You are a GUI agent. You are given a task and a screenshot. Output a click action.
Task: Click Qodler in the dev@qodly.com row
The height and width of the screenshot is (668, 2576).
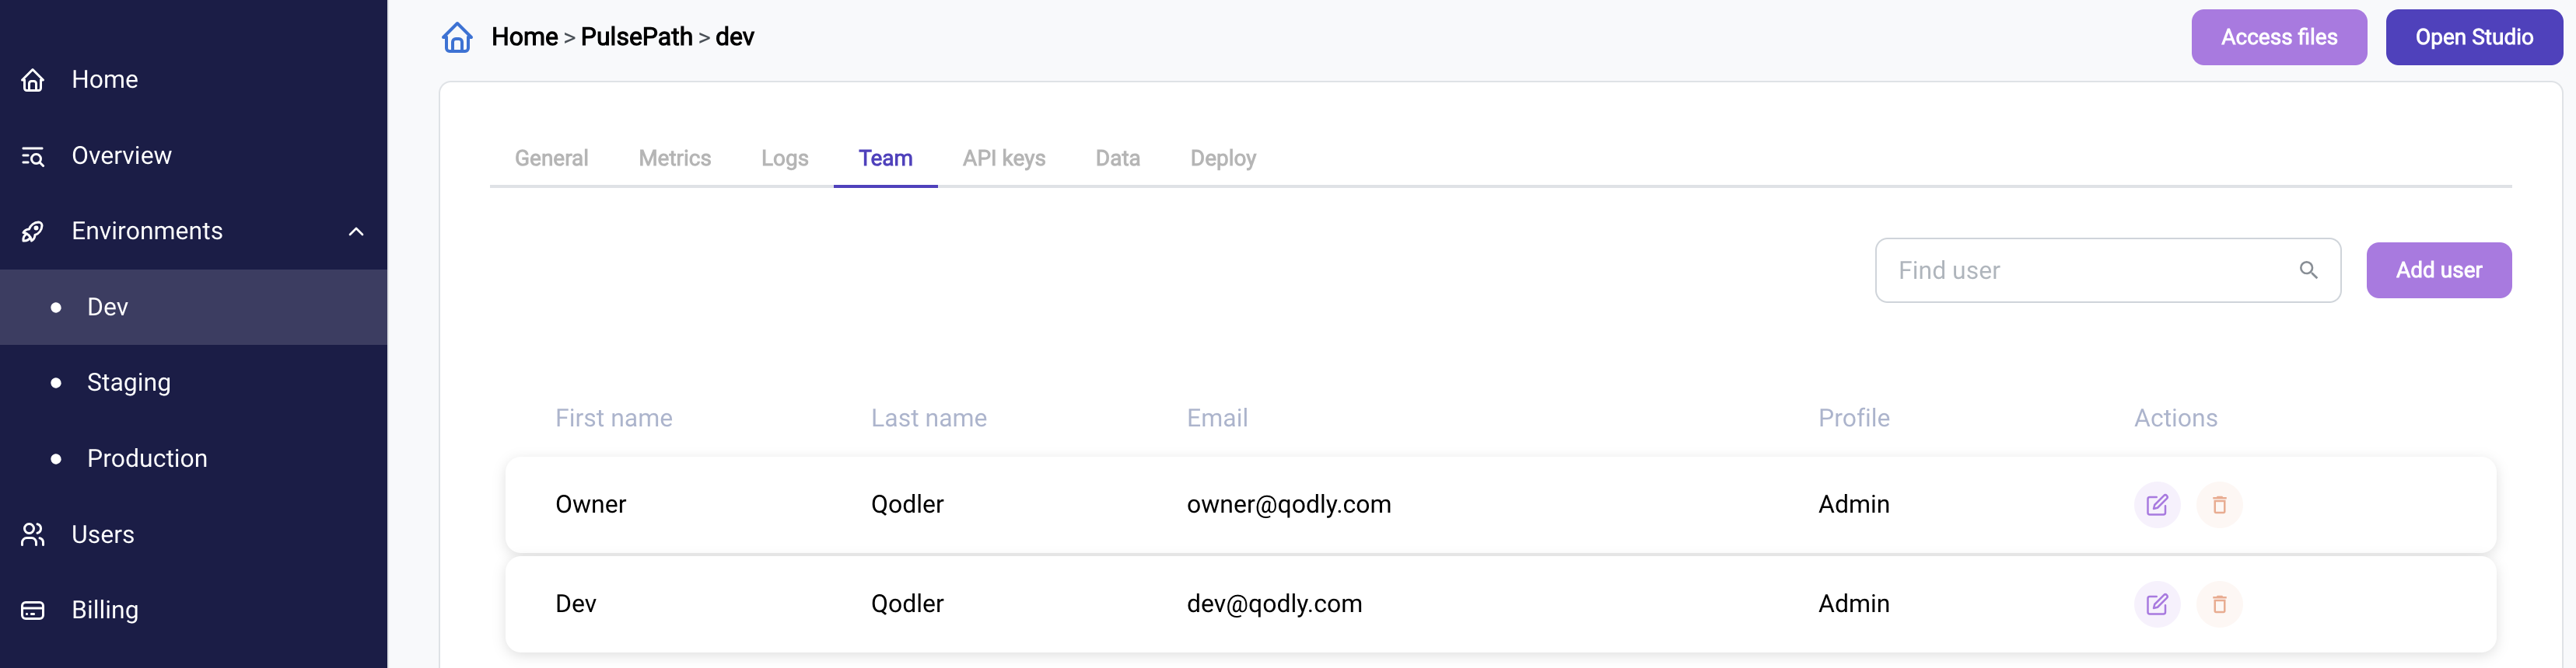coord(907,604)
